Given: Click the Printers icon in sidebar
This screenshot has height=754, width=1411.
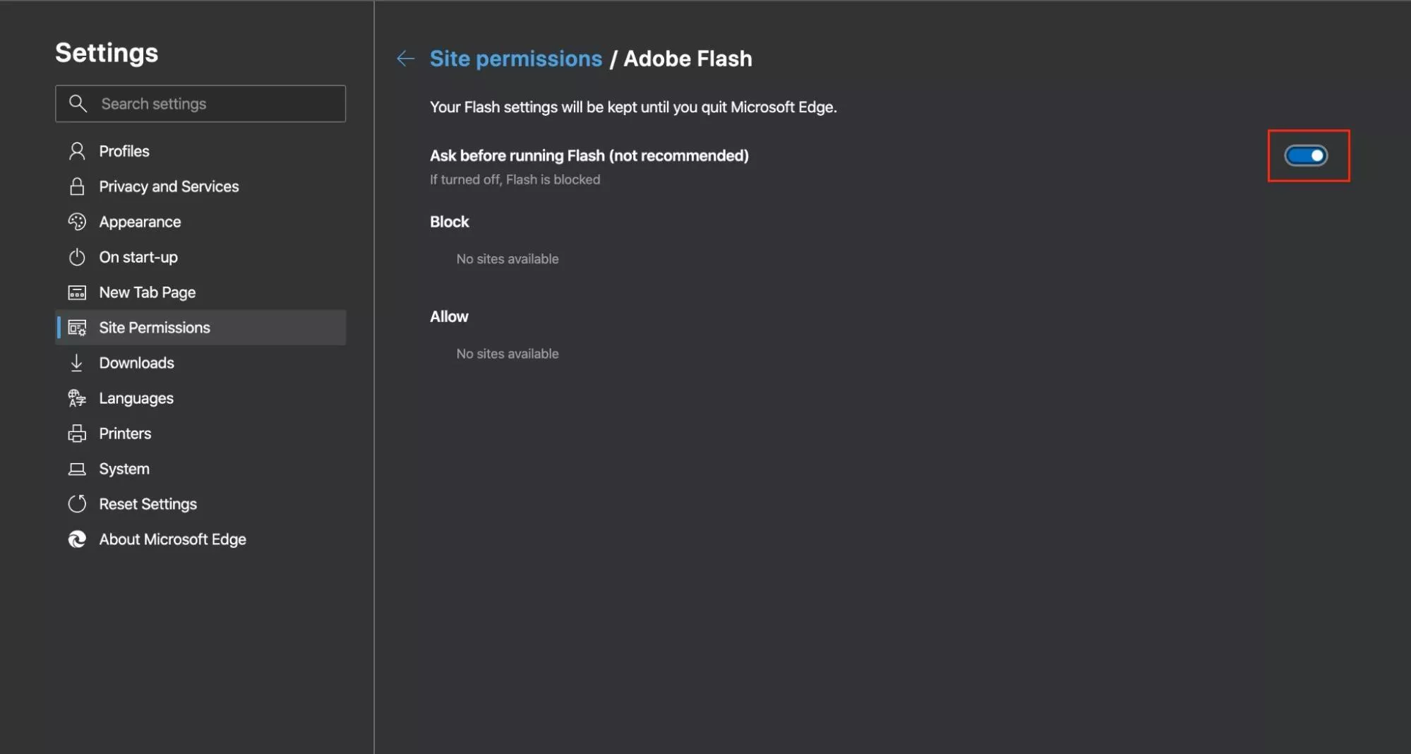Looking at the screenshot, I should point(77,433).
